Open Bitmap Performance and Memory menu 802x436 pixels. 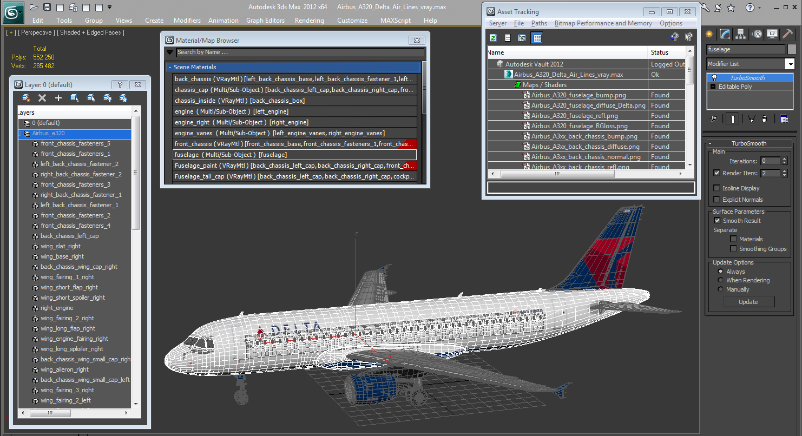[603, 23]
